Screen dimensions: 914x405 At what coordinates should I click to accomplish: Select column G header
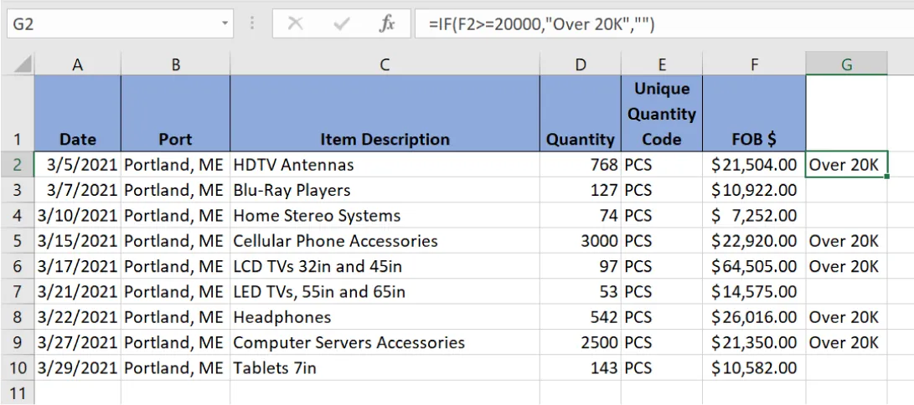pyautogui.click(x=846, y=64)
